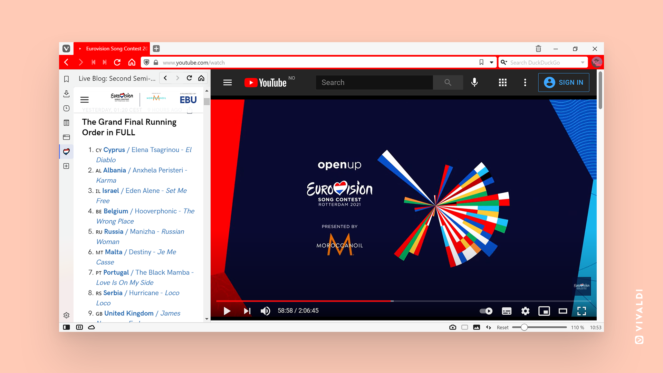The height and width of the screenshot is (373, 663).
Task: Seek on the video progress bar
Action: 404,301
